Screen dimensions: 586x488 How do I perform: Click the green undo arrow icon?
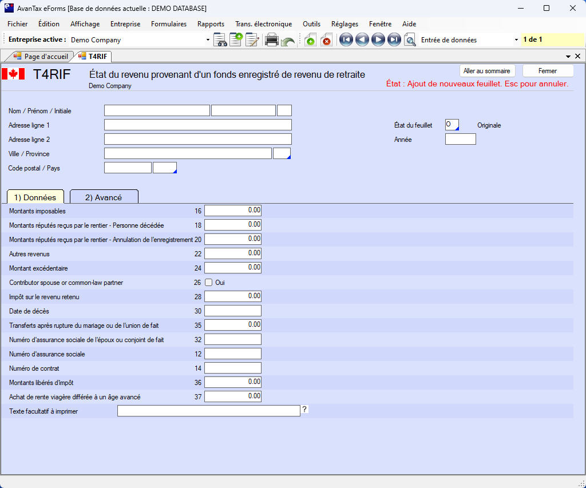click(288, 41)
